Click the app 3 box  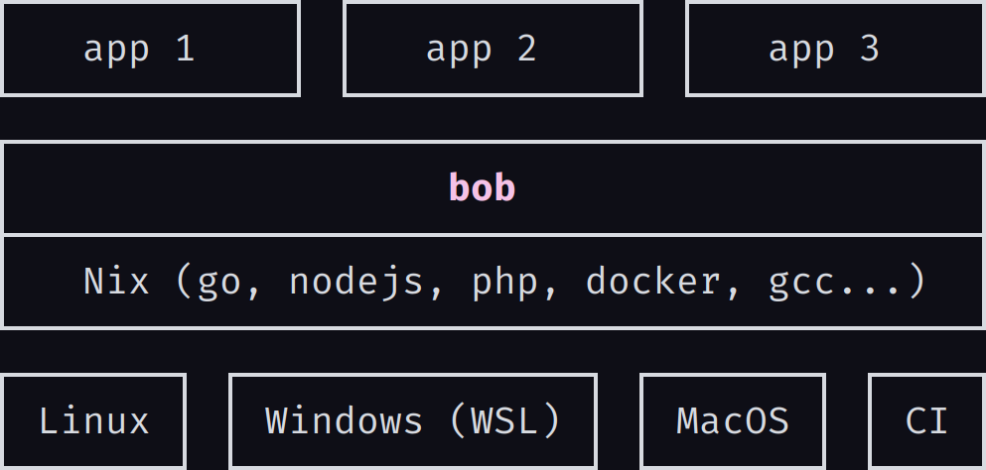pyautogui.click(x=835, y=49)
